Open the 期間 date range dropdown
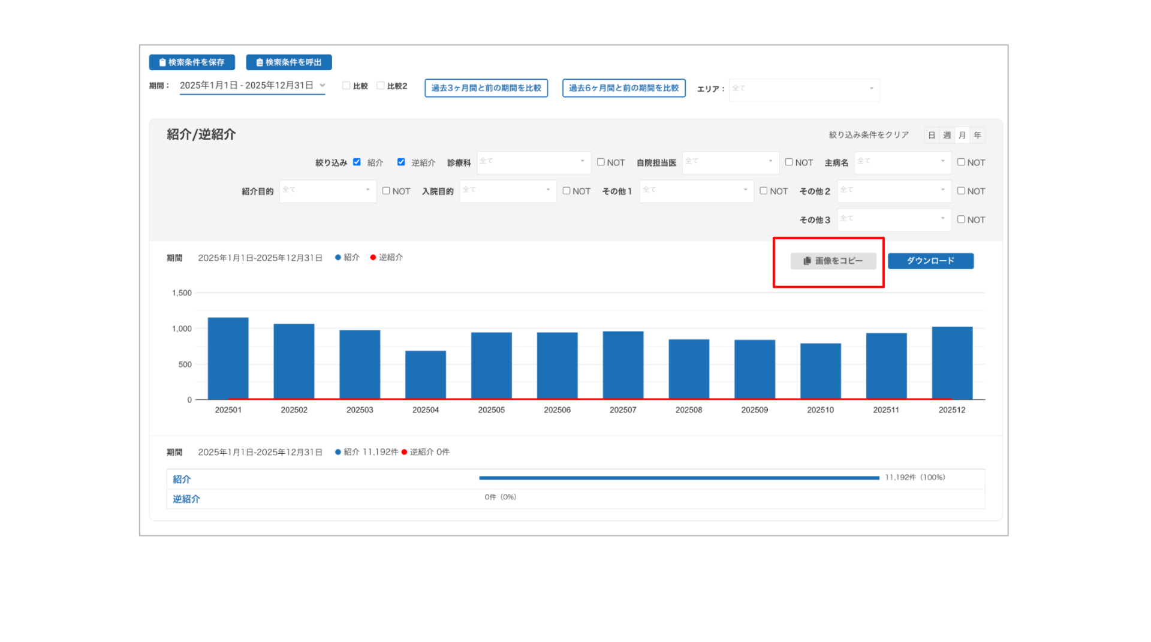Screen dimensions: 1151x642 [252, 86]
